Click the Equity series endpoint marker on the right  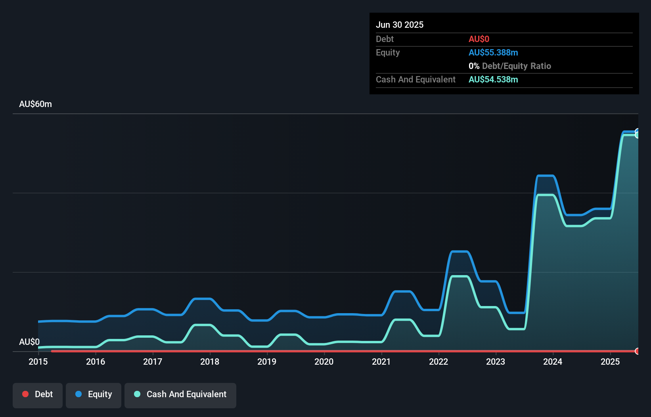coord(638,131)
